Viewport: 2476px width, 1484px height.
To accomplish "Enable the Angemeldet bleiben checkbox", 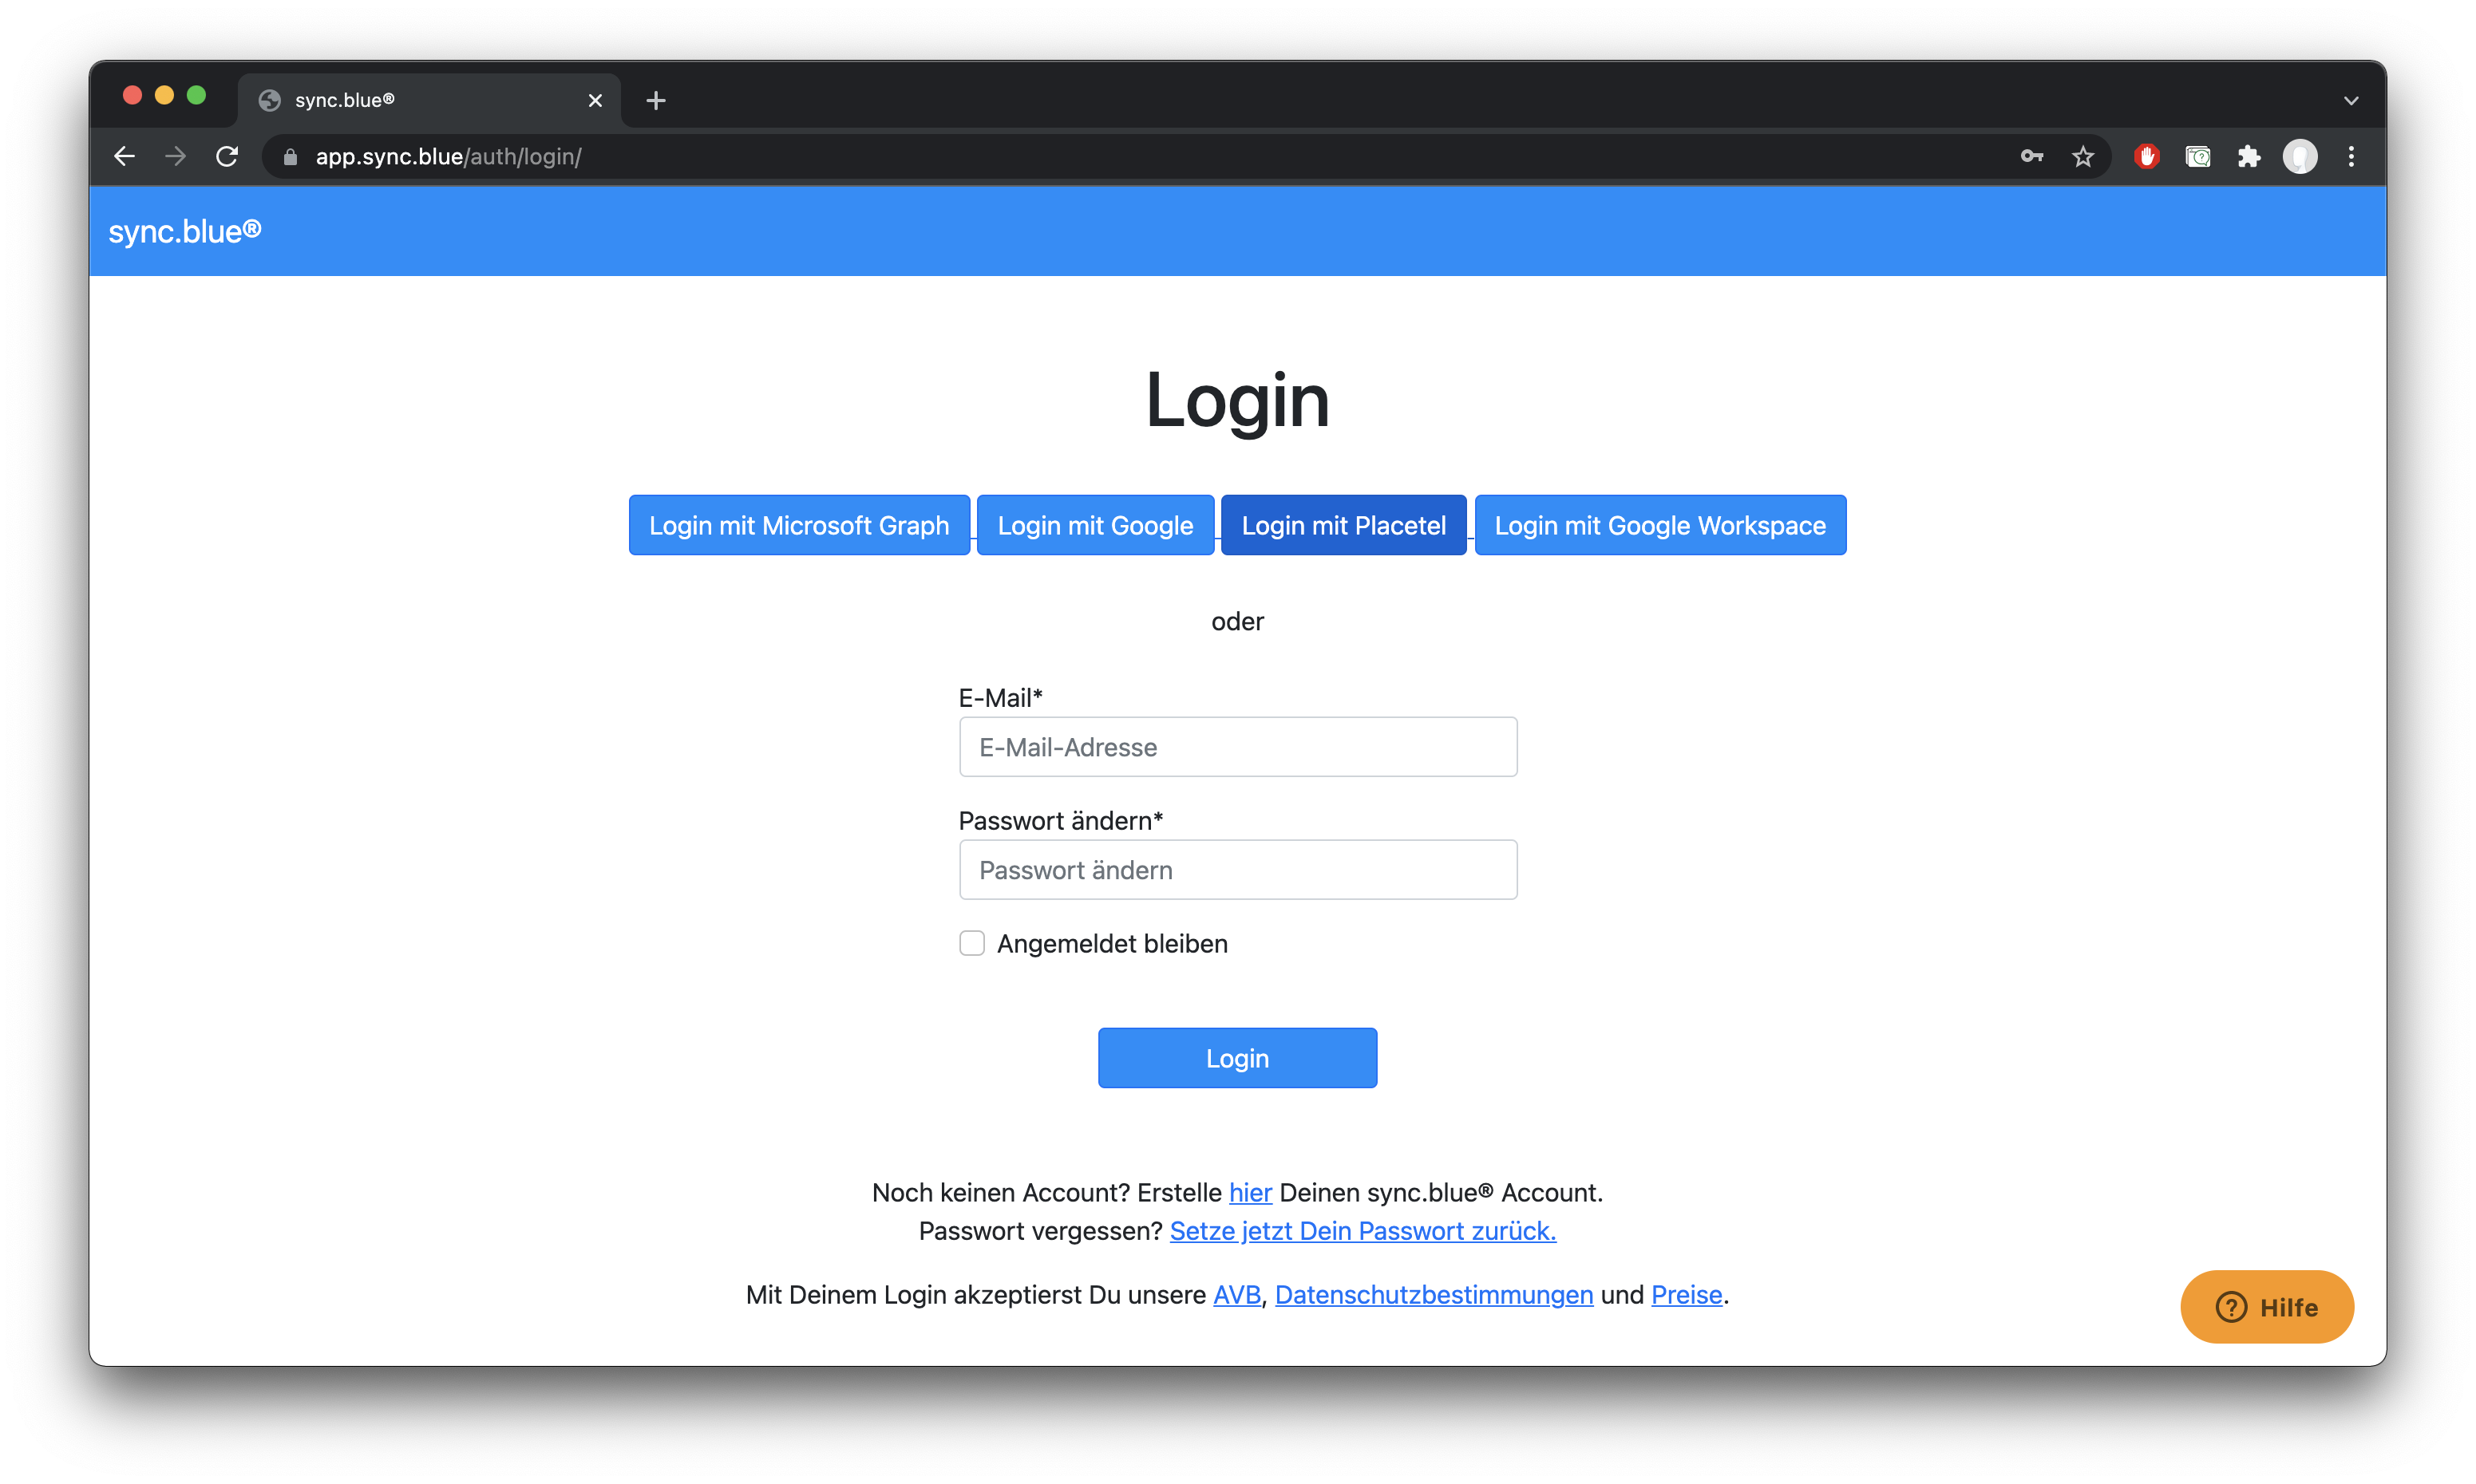I will click(x=971, y=943).
